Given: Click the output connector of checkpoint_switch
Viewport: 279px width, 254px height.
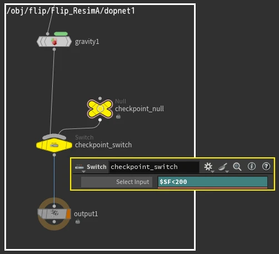Looking at the screenshot, I should [54, 155].
